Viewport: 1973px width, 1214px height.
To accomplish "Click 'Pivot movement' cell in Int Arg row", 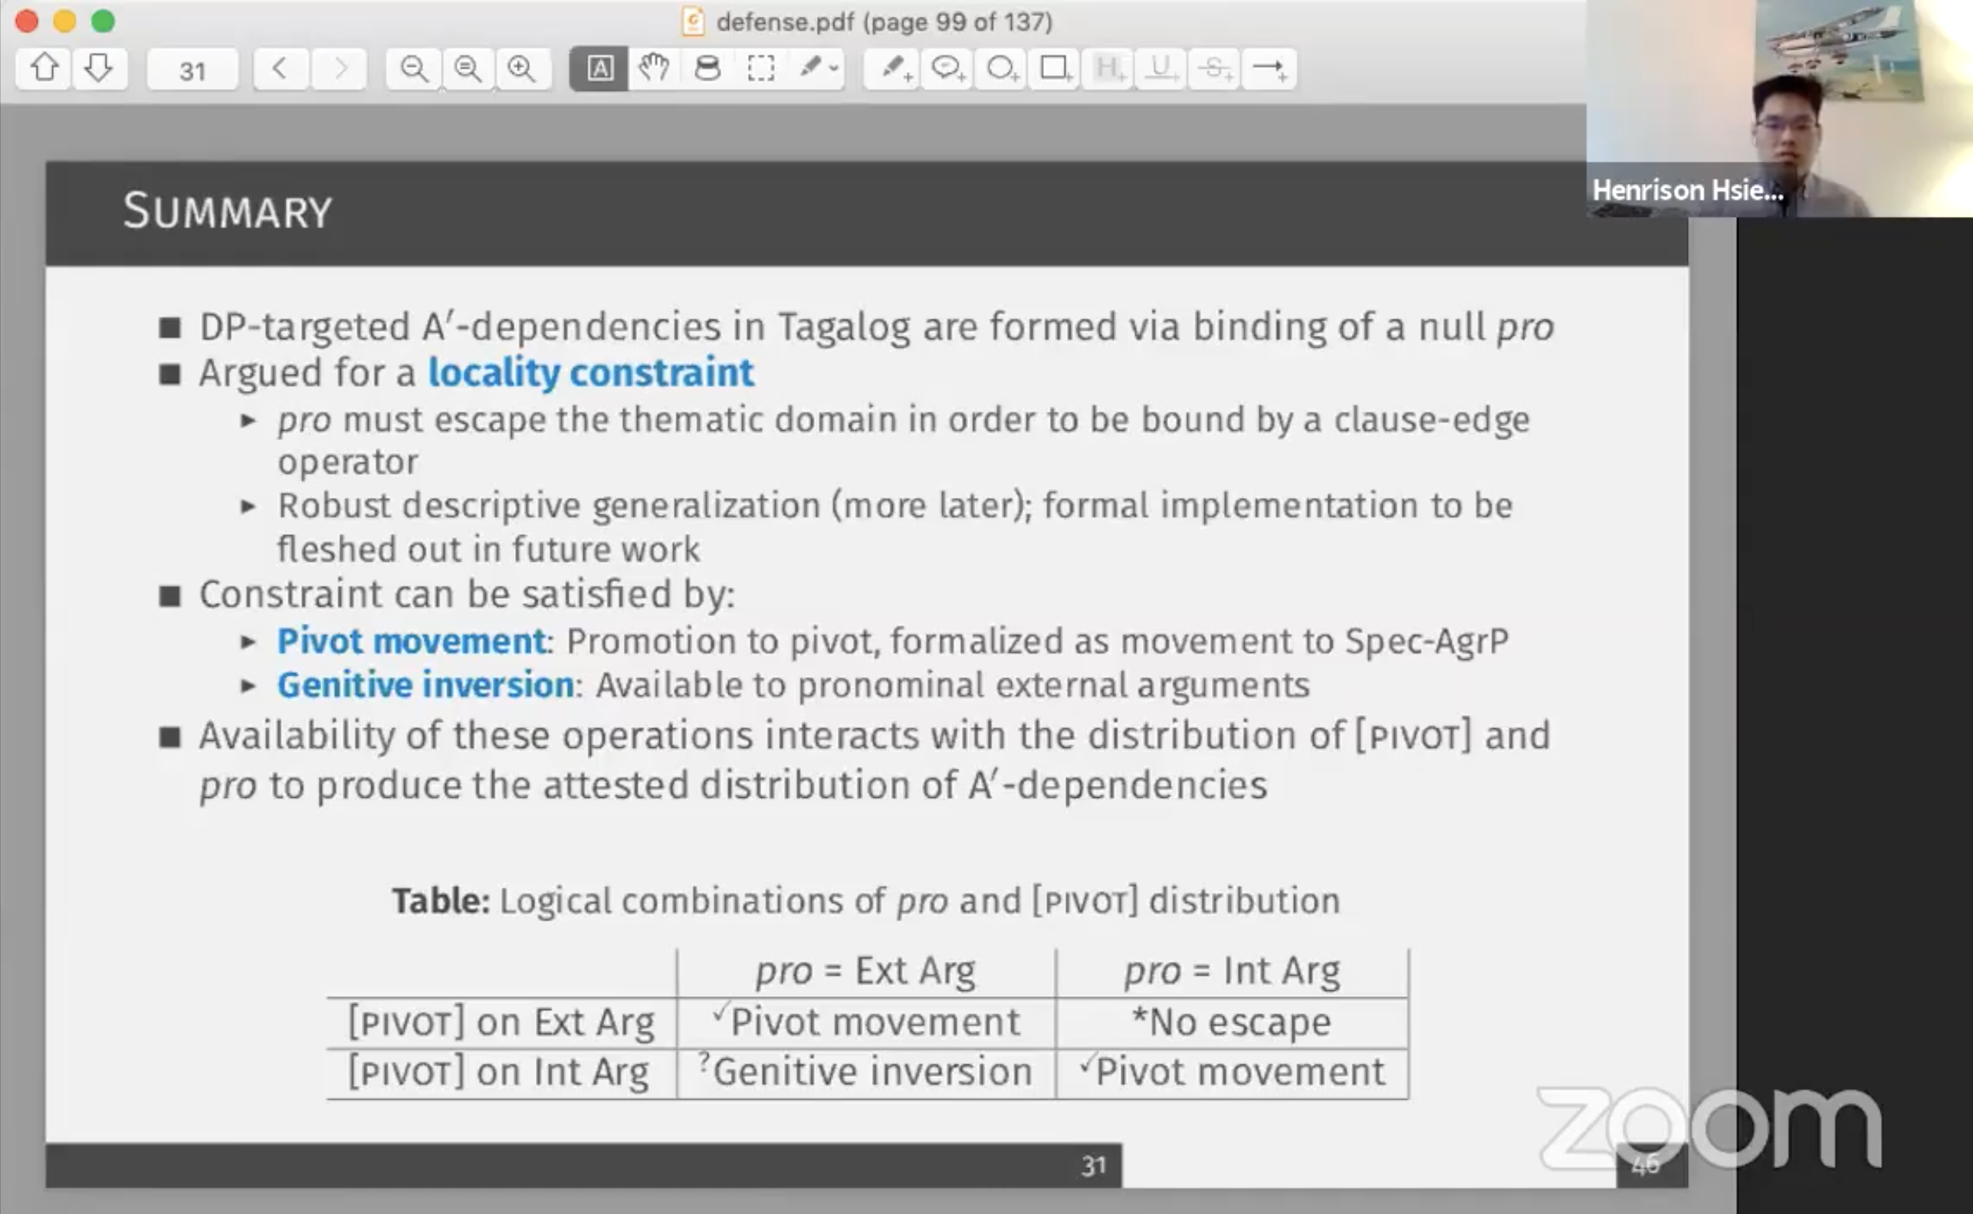I will point(1233,1072).
